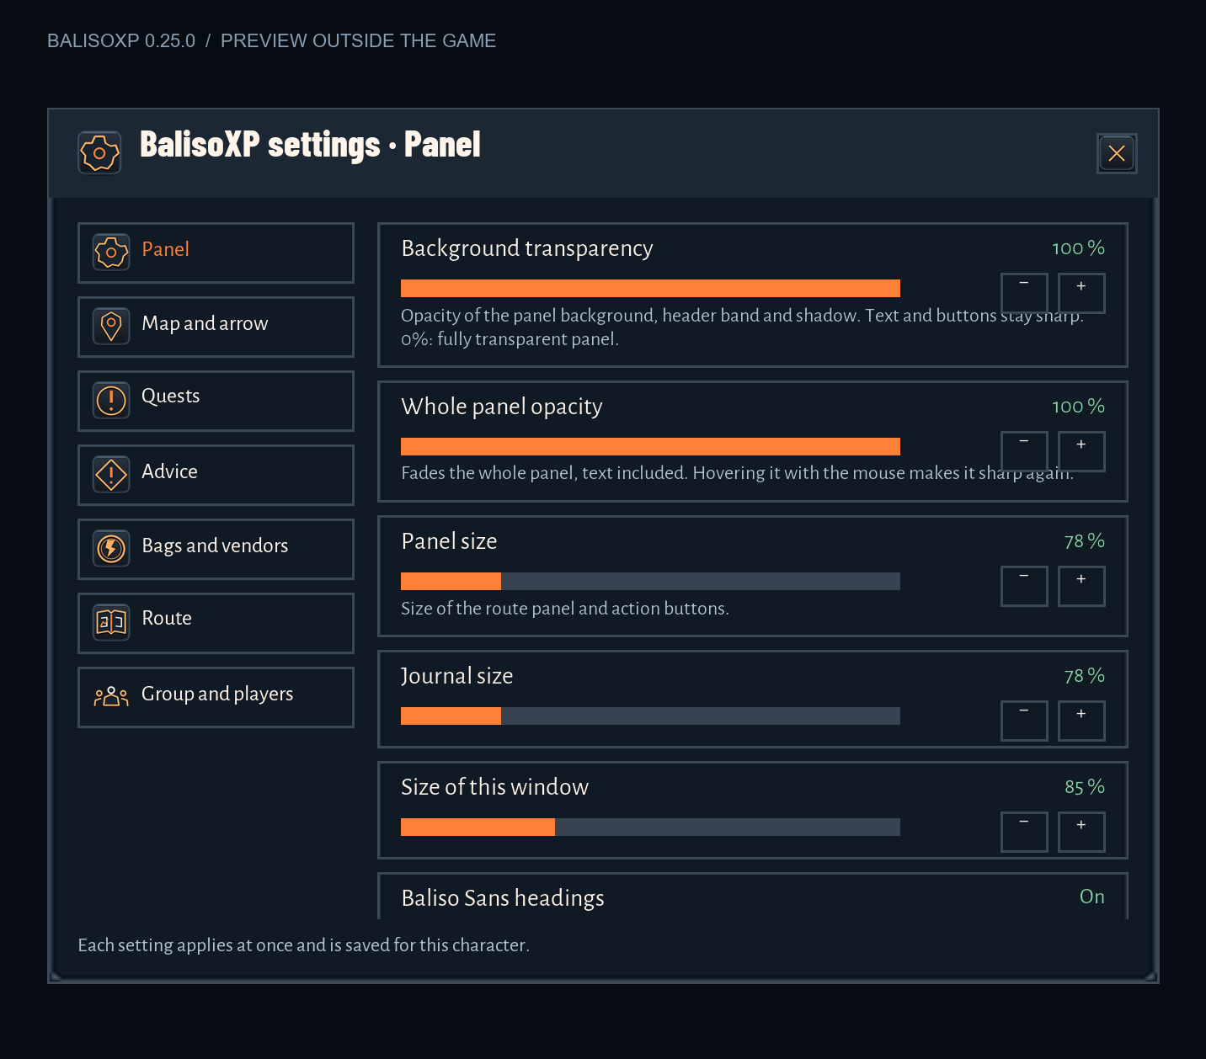Reduce Journal size with minus button
Screen dimensions: 1206x1059
click(1024, 721)
